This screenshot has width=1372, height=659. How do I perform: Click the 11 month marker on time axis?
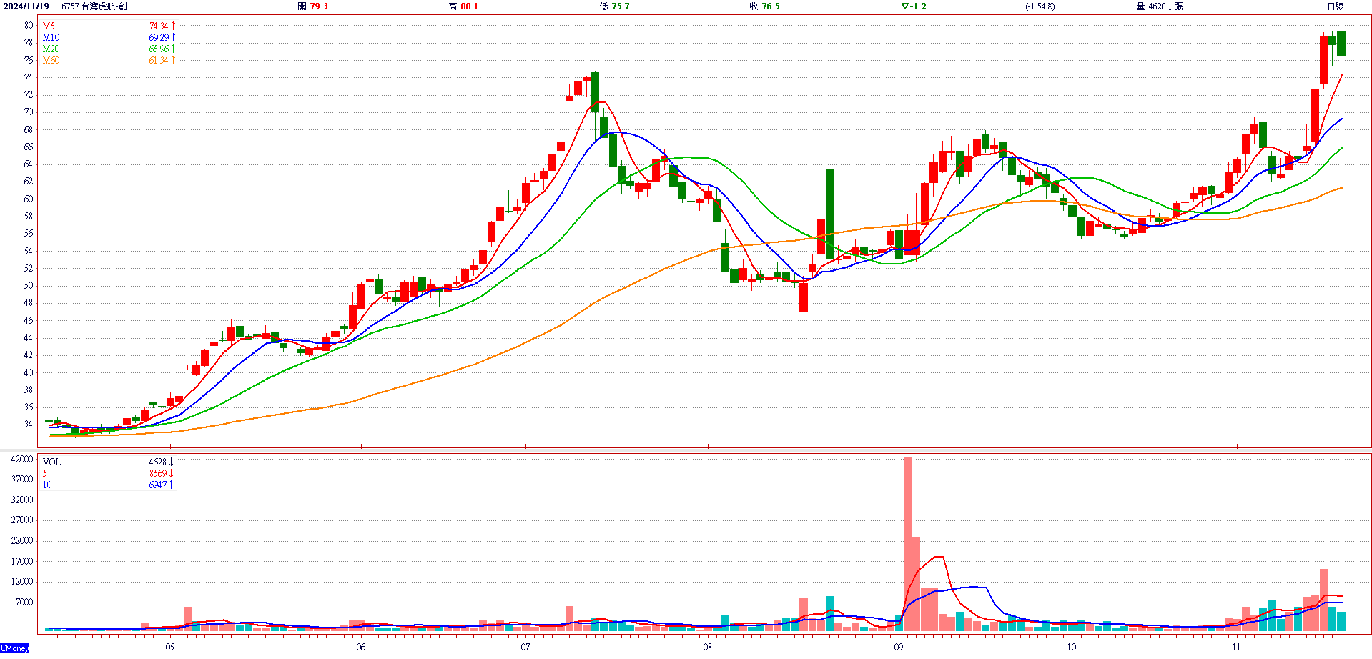pyautogui.click(x=1236, y=647)
